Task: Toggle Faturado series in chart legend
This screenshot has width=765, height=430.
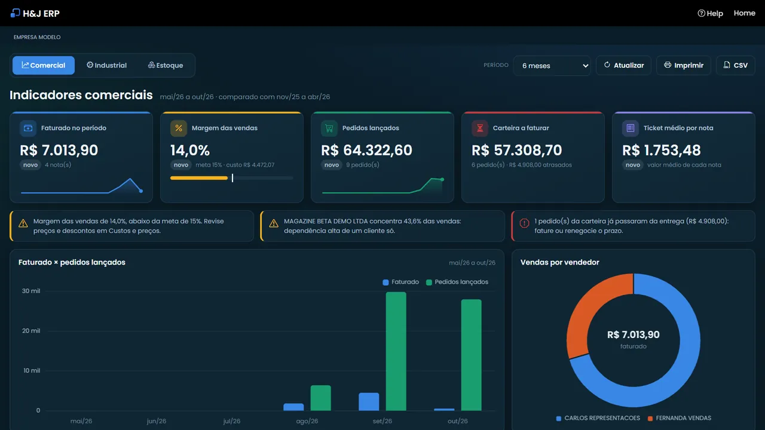Action: [x=401, y=282]
